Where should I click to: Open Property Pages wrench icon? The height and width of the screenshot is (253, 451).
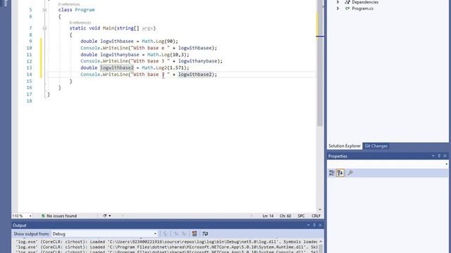(x=350, y=173)
